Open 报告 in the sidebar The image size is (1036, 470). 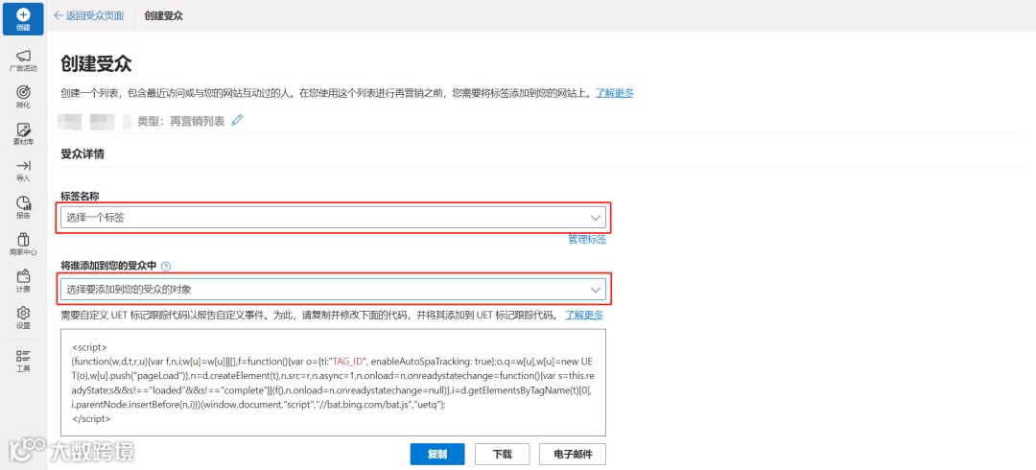pos(23,207)
